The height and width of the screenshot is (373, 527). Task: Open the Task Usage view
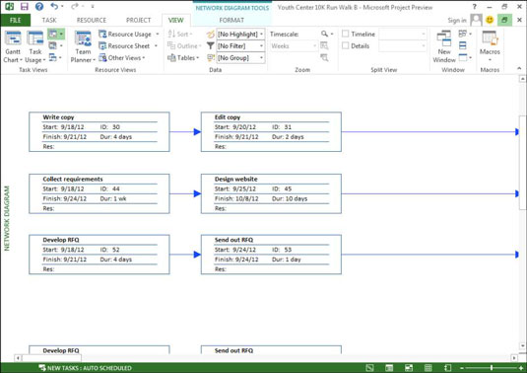(34, 47)
